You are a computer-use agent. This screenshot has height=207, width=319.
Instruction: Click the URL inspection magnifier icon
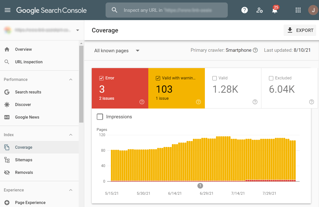tap(7, 62)
